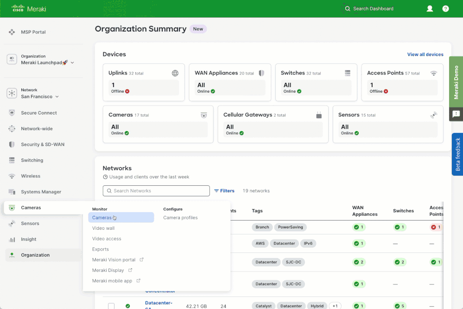
Task: Click the gateway icon on Cellular Gateways card
Action: (x=319, y=115)
